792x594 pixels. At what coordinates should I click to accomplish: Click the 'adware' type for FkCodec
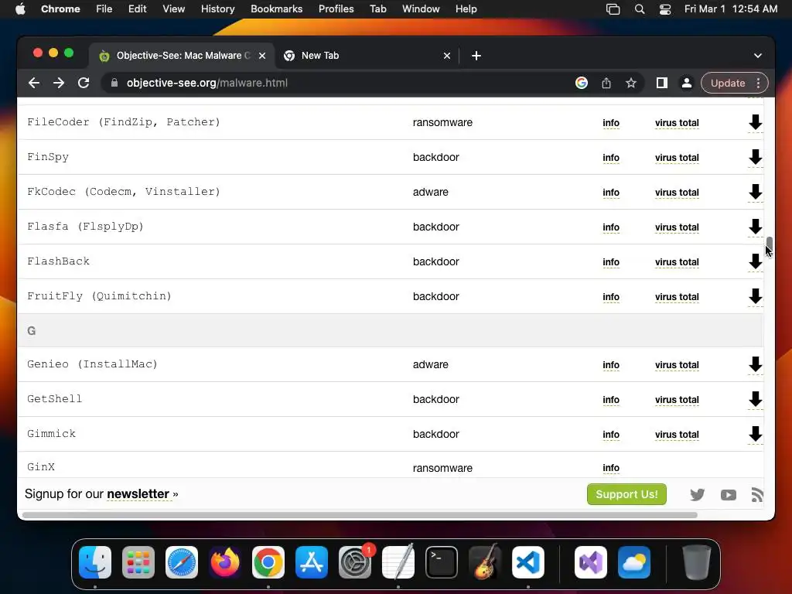[430, 192]
